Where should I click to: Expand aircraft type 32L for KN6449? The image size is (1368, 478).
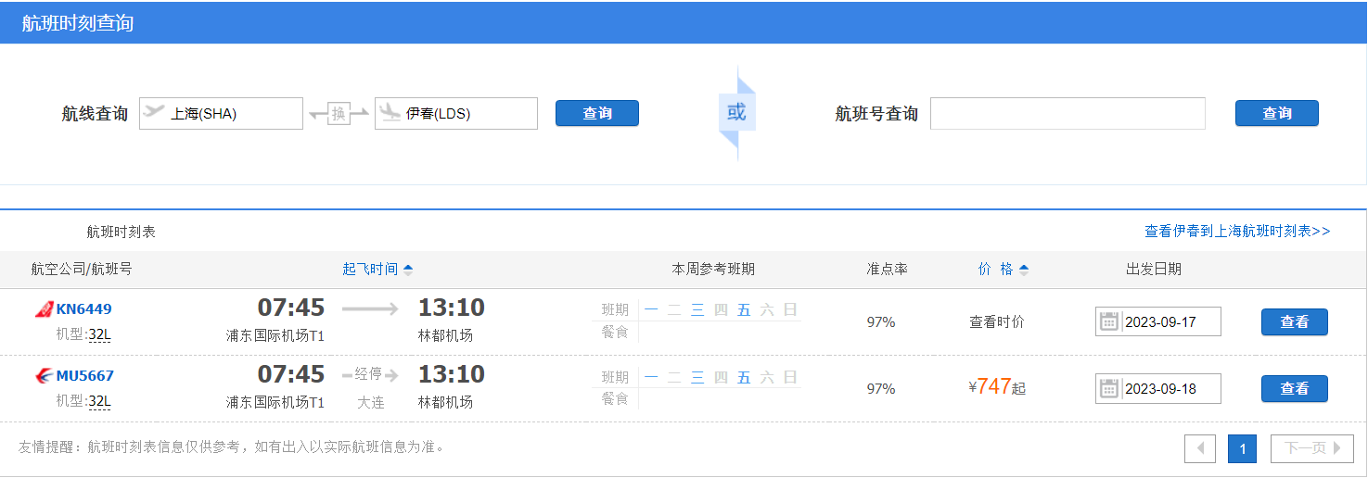(x=99, y=334)
